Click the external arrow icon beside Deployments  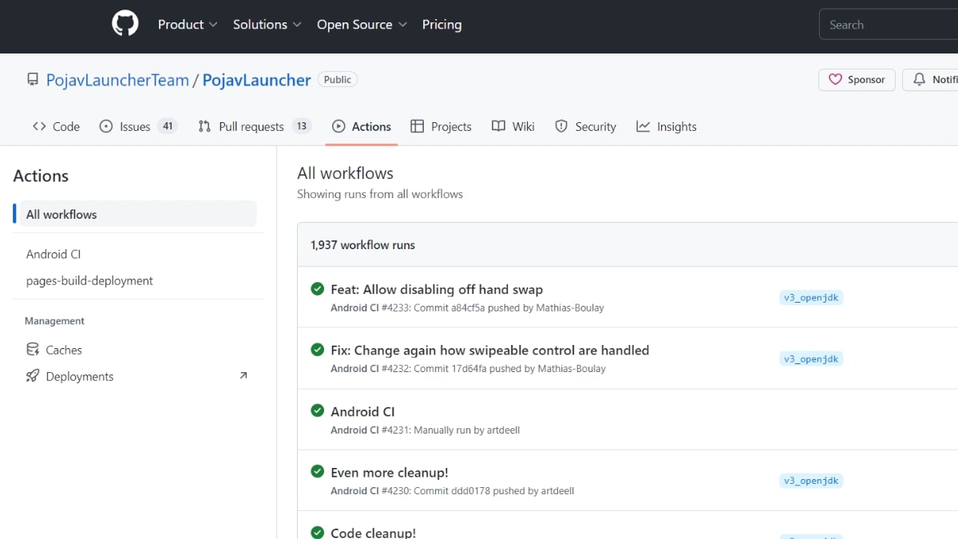click(243, 375)
